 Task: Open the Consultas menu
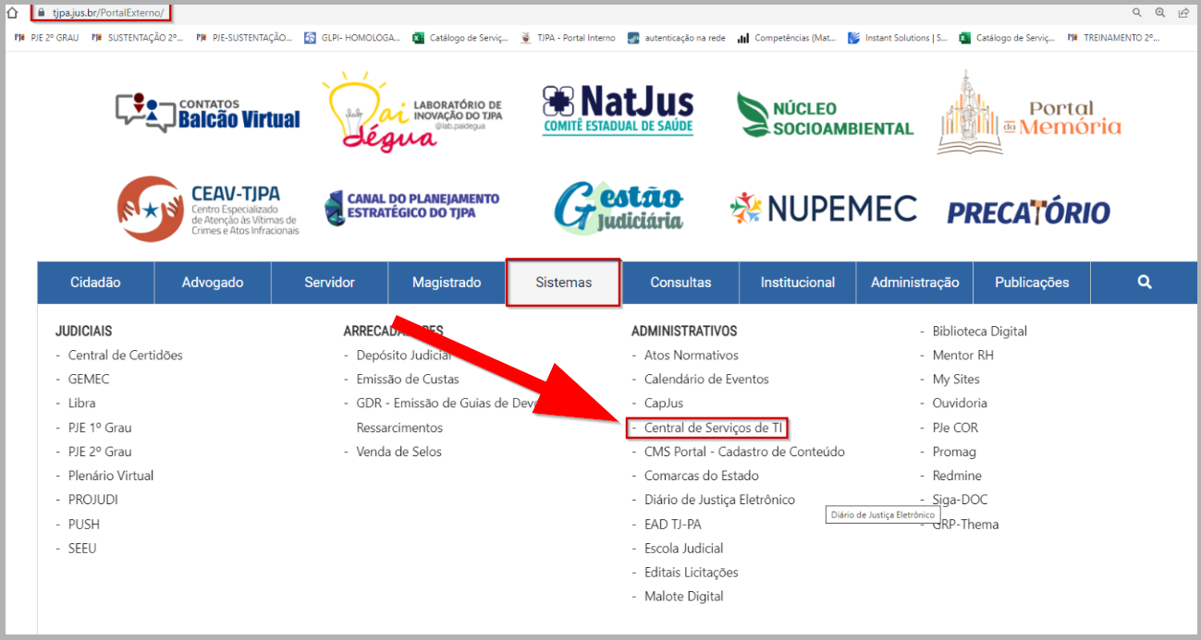point(680,283)
